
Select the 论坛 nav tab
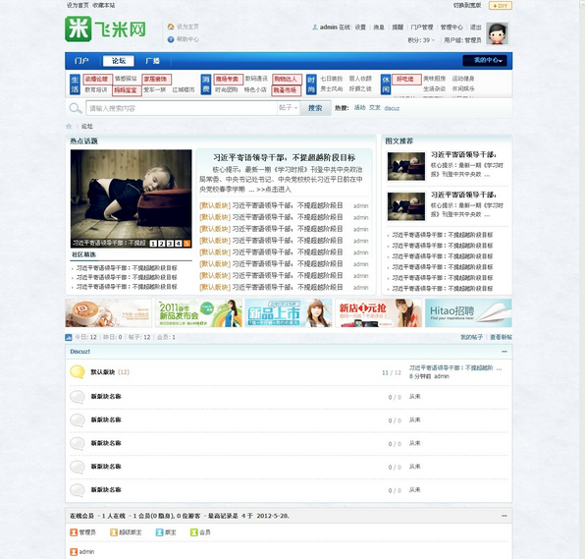119,61
